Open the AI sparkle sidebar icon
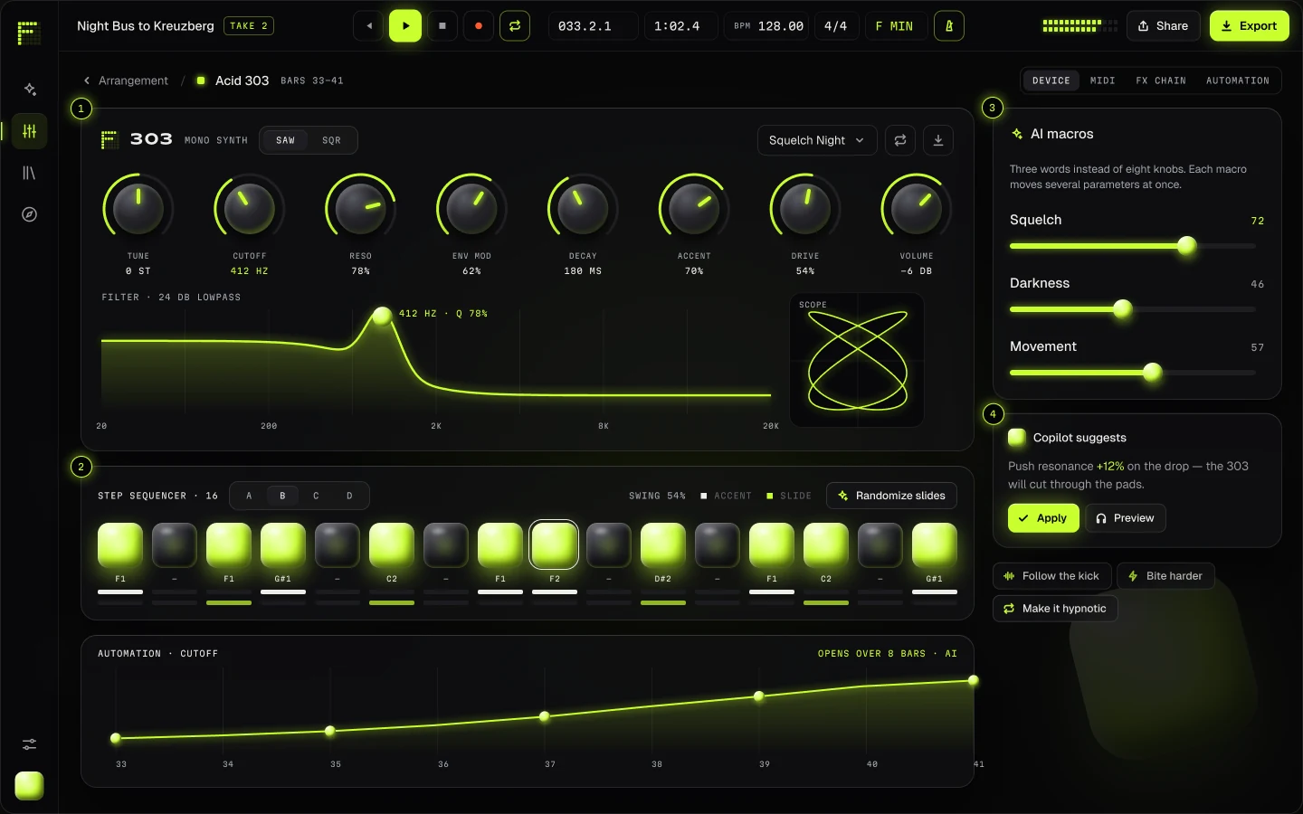The image size is (1303, 814). pyautogui.click(x=29, y=90)
